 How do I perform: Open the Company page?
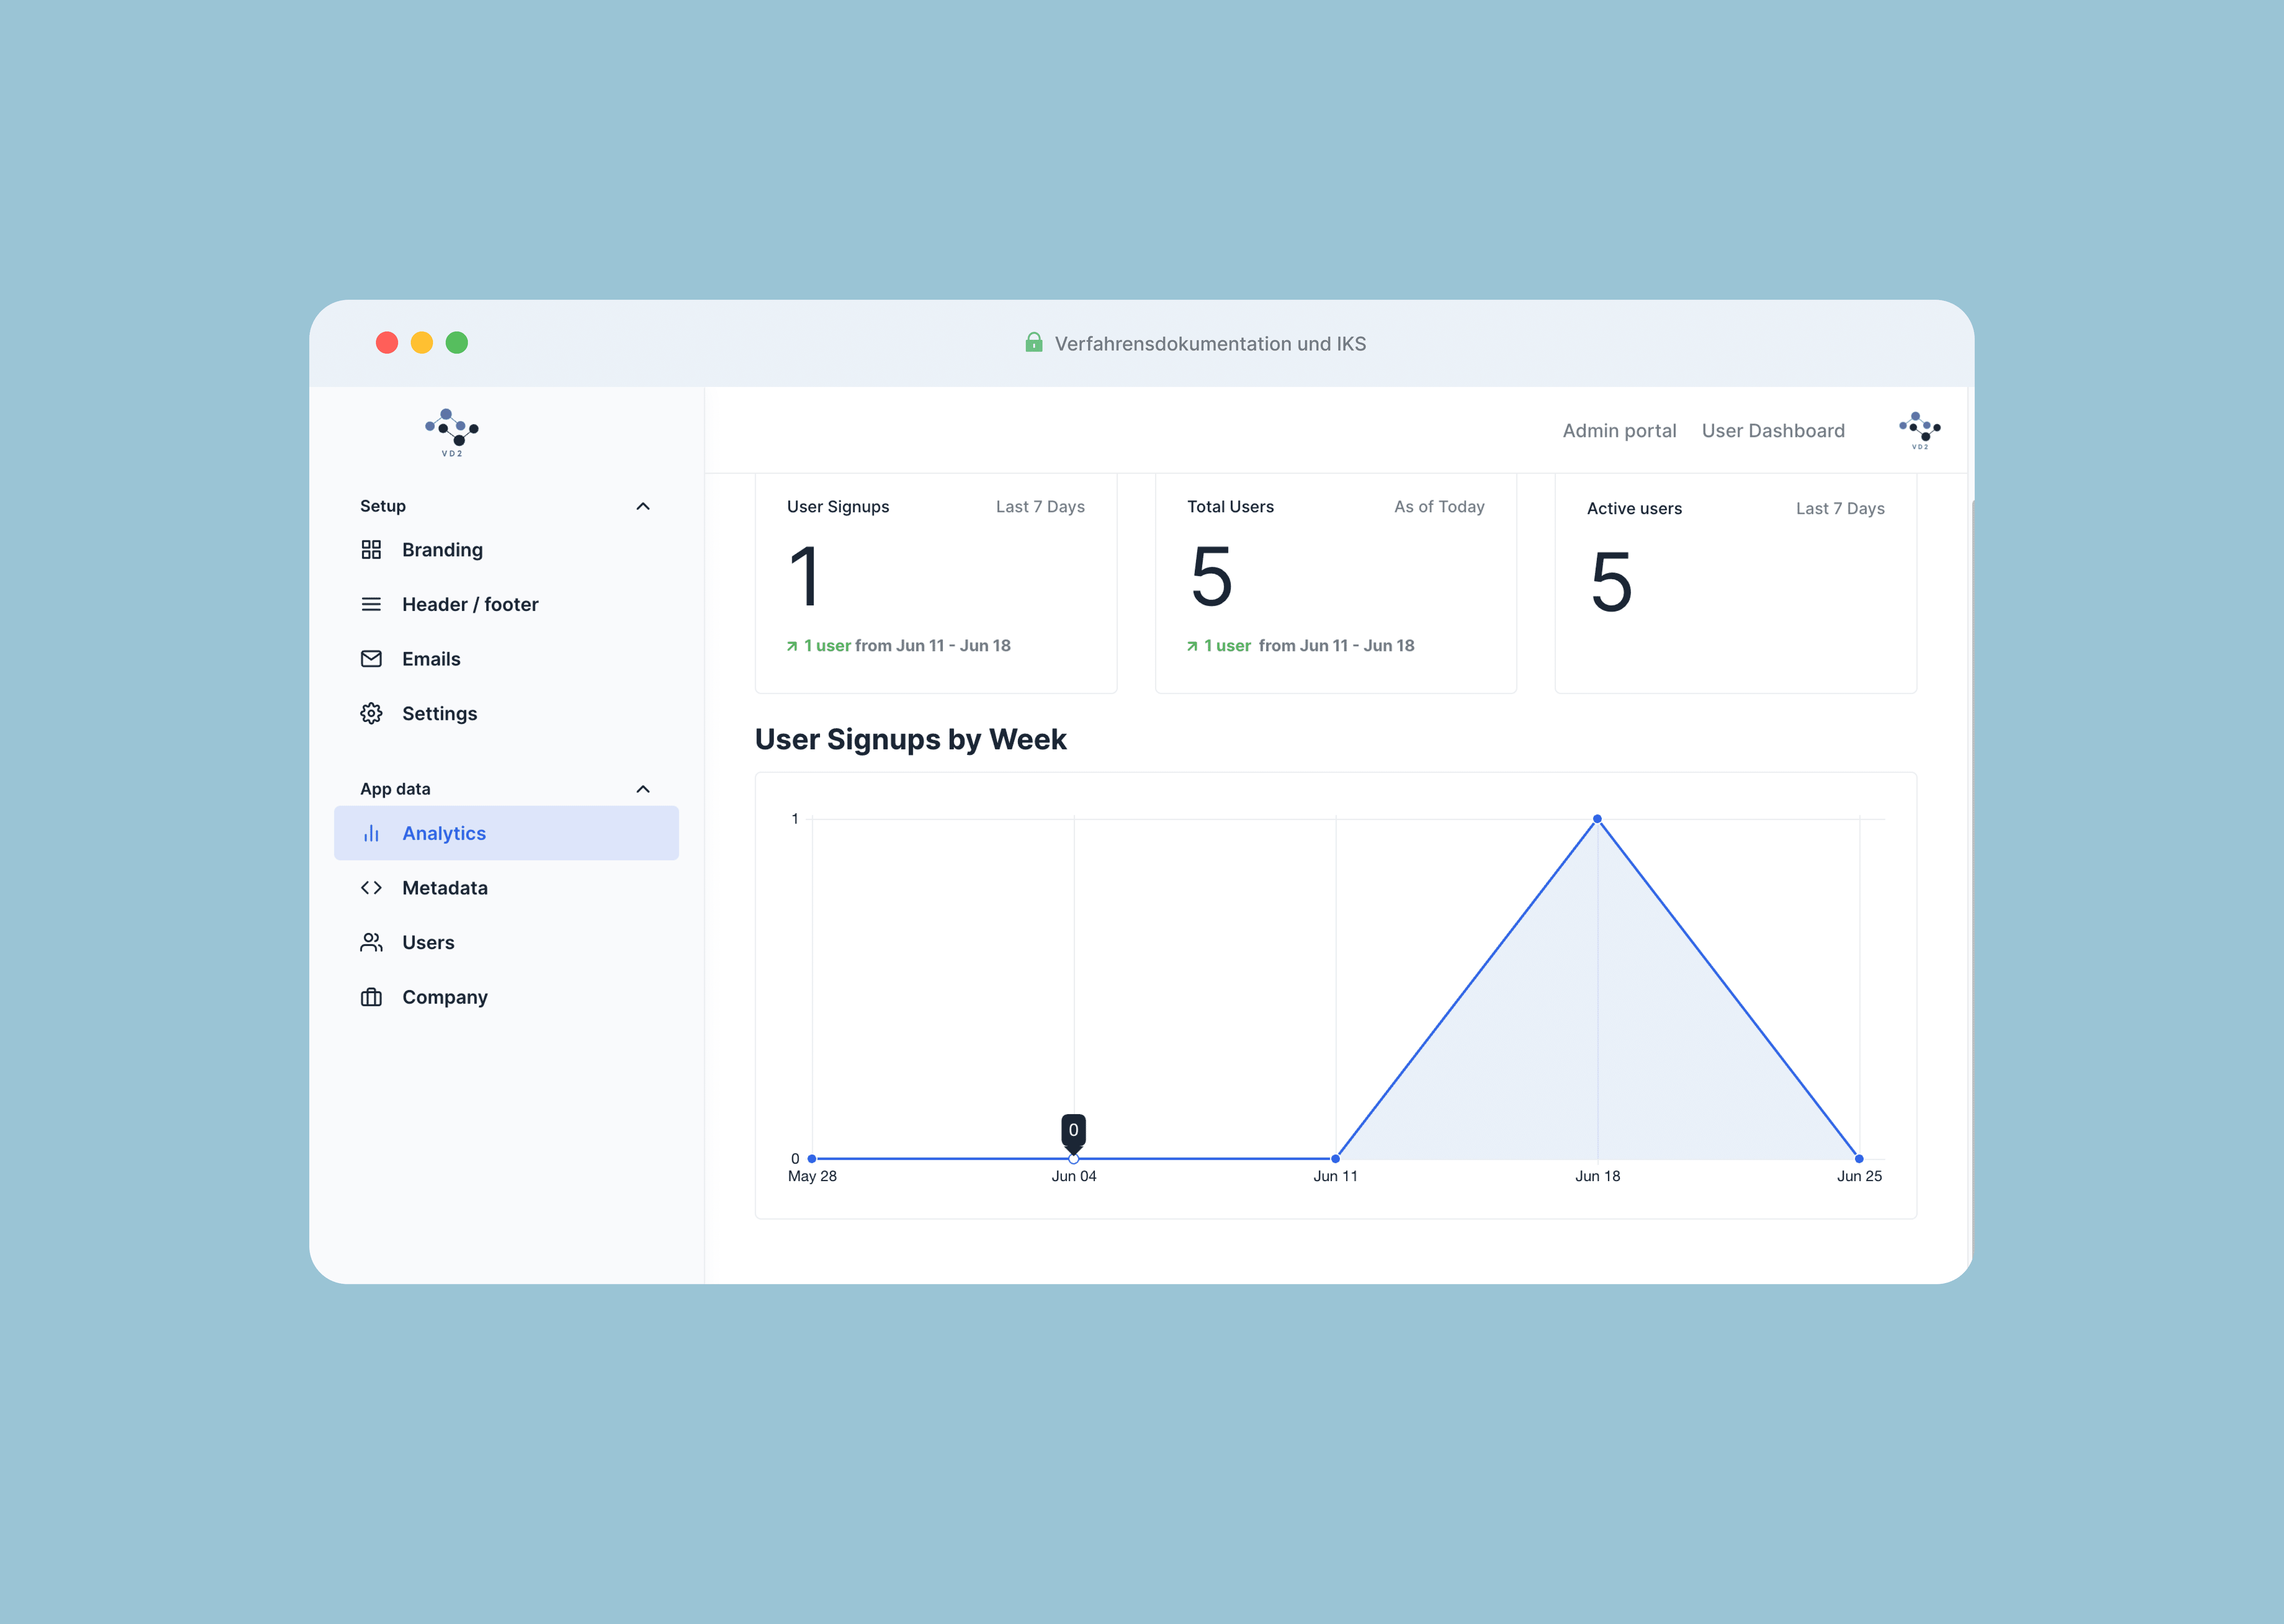point(506,997)
